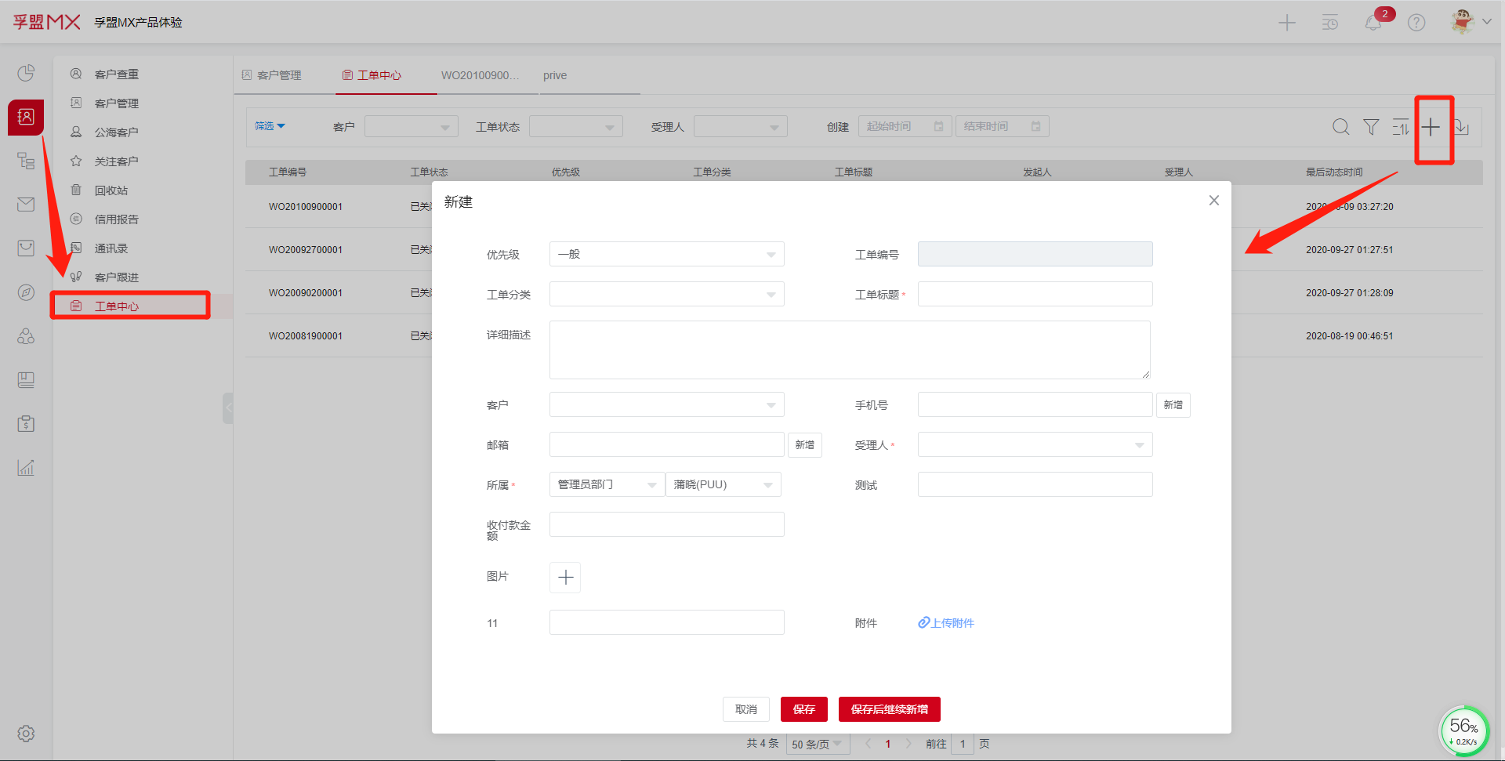Click the 取消 button

point(745,709)
